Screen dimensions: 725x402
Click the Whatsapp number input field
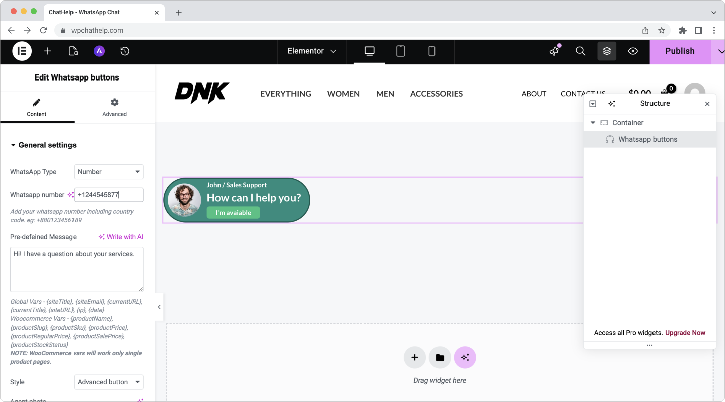[x=109, y=195]
